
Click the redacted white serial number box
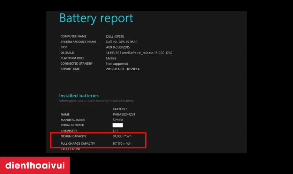118,125
